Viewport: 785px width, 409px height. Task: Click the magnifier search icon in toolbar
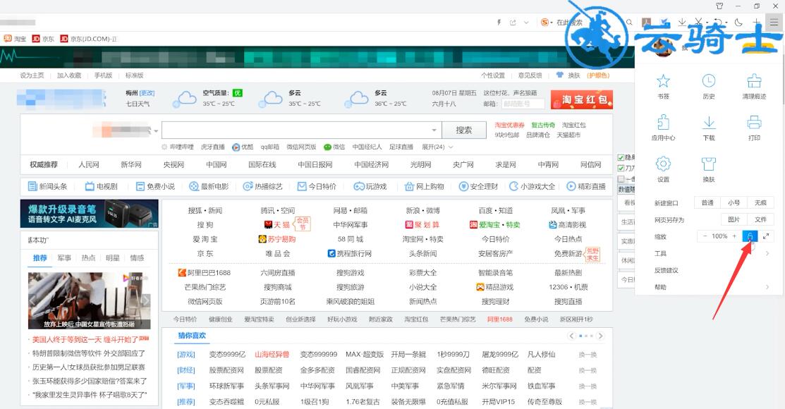[629, 23]
